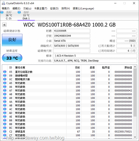This screenshot has height=141, width=139.
Task: Click the disk model title WDS100T1R0B-68A4Z0
Action: 64,25
